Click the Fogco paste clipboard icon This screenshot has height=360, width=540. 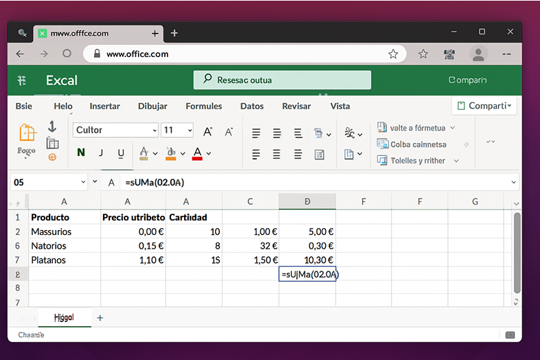coord(27,133)
